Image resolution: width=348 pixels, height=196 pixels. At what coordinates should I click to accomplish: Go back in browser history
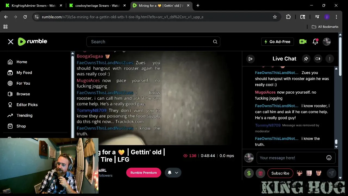(x=6, y=17)
